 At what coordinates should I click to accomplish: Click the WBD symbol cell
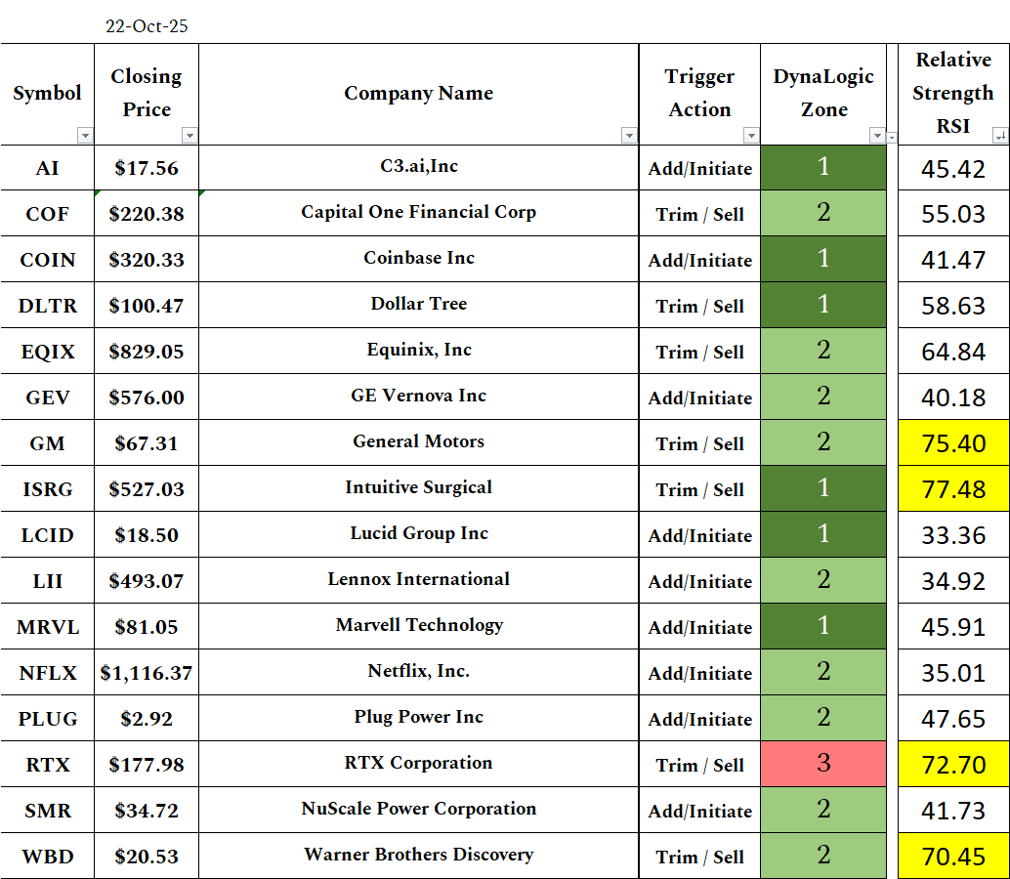[48, 857]
